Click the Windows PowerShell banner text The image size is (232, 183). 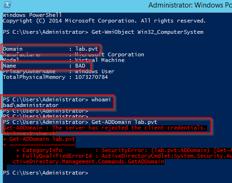pos(32,15)
